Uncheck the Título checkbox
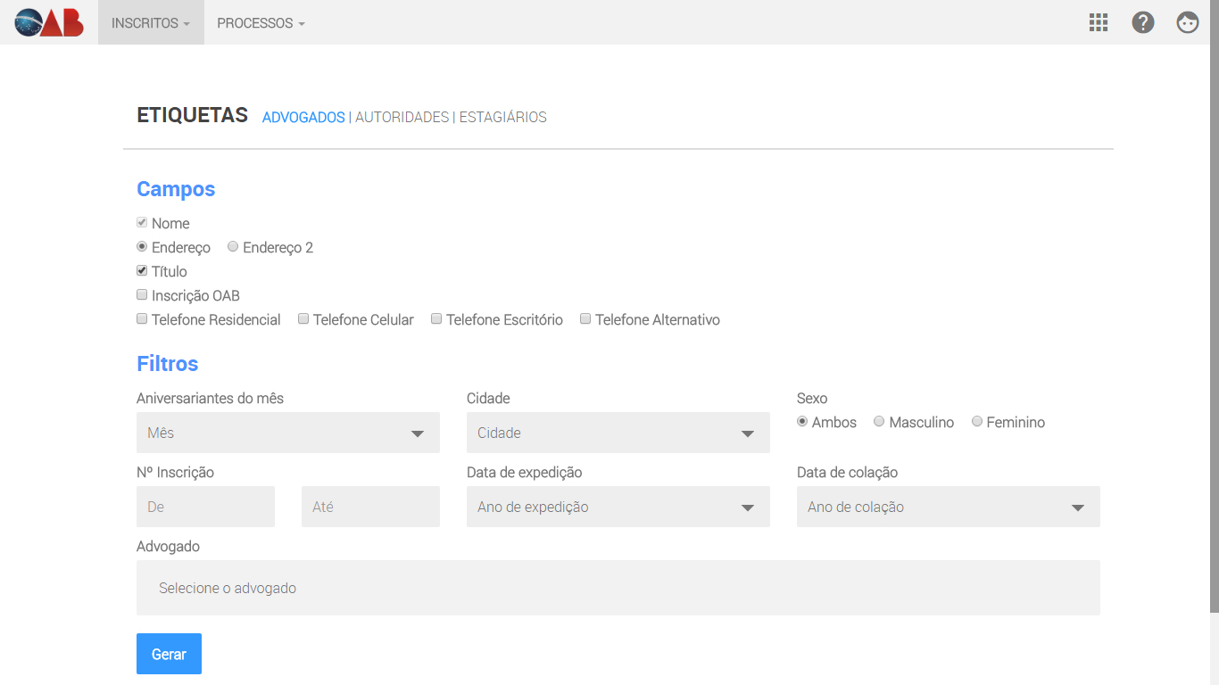This screenshot has width=1219, height=685. click(142, 271)
